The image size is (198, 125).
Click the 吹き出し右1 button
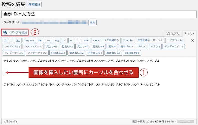[95, 53]
